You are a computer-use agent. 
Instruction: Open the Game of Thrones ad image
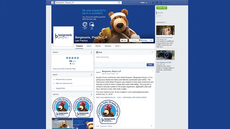click(165, 30)
